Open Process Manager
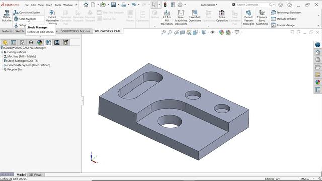Screen dimensions: 322x181 (x=283, y=25)
